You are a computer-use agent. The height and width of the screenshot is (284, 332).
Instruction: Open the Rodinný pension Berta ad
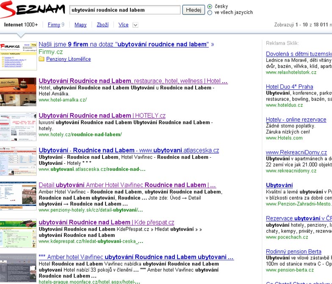click(x=293, y=252)
